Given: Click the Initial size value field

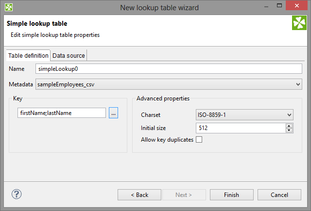Looking at the screenshot, I should click(x=240, y=128).
